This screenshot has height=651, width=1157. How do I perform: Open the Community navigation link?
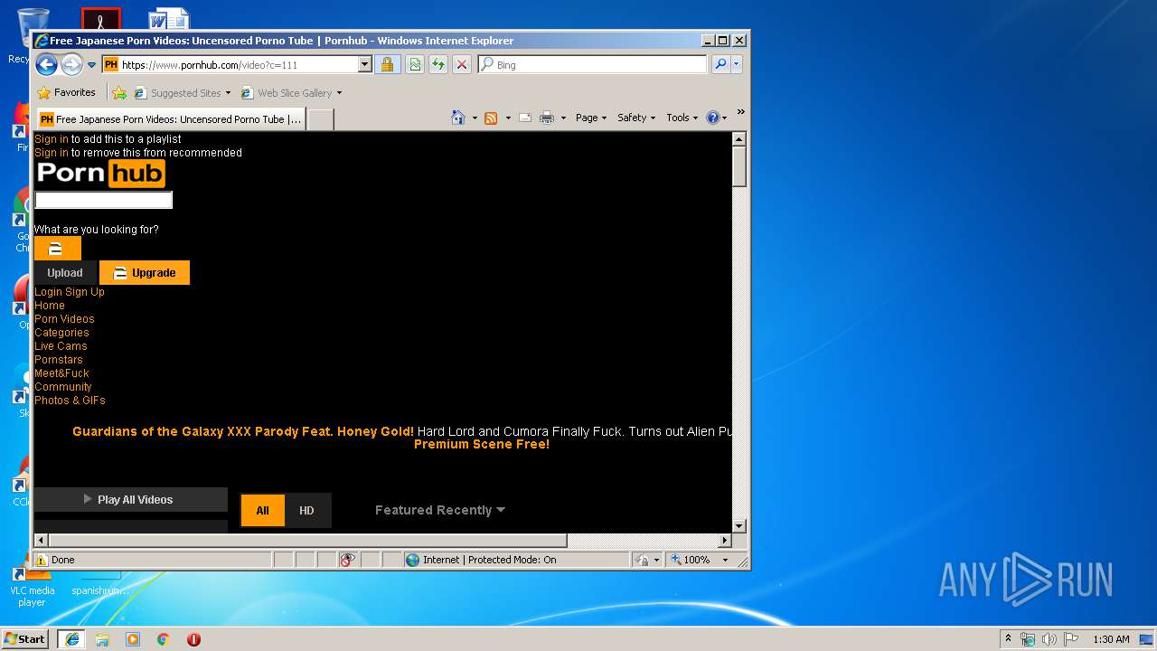(x=62, y=387)
